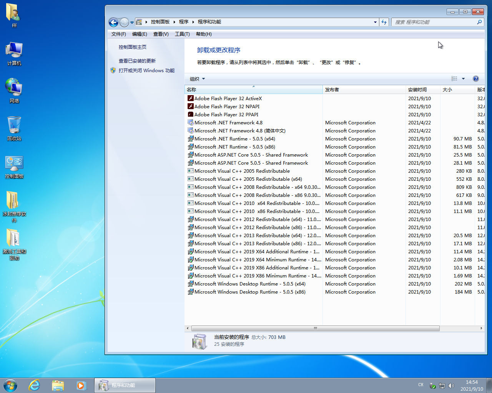Open the 编辑(E) menu
Screen dimensions: 492x393
140,34
